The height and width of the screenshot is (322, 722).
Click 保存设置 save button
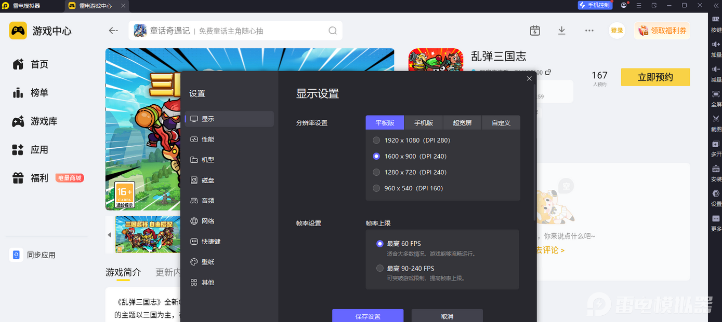pyautogui.click(x=368, y=316)
